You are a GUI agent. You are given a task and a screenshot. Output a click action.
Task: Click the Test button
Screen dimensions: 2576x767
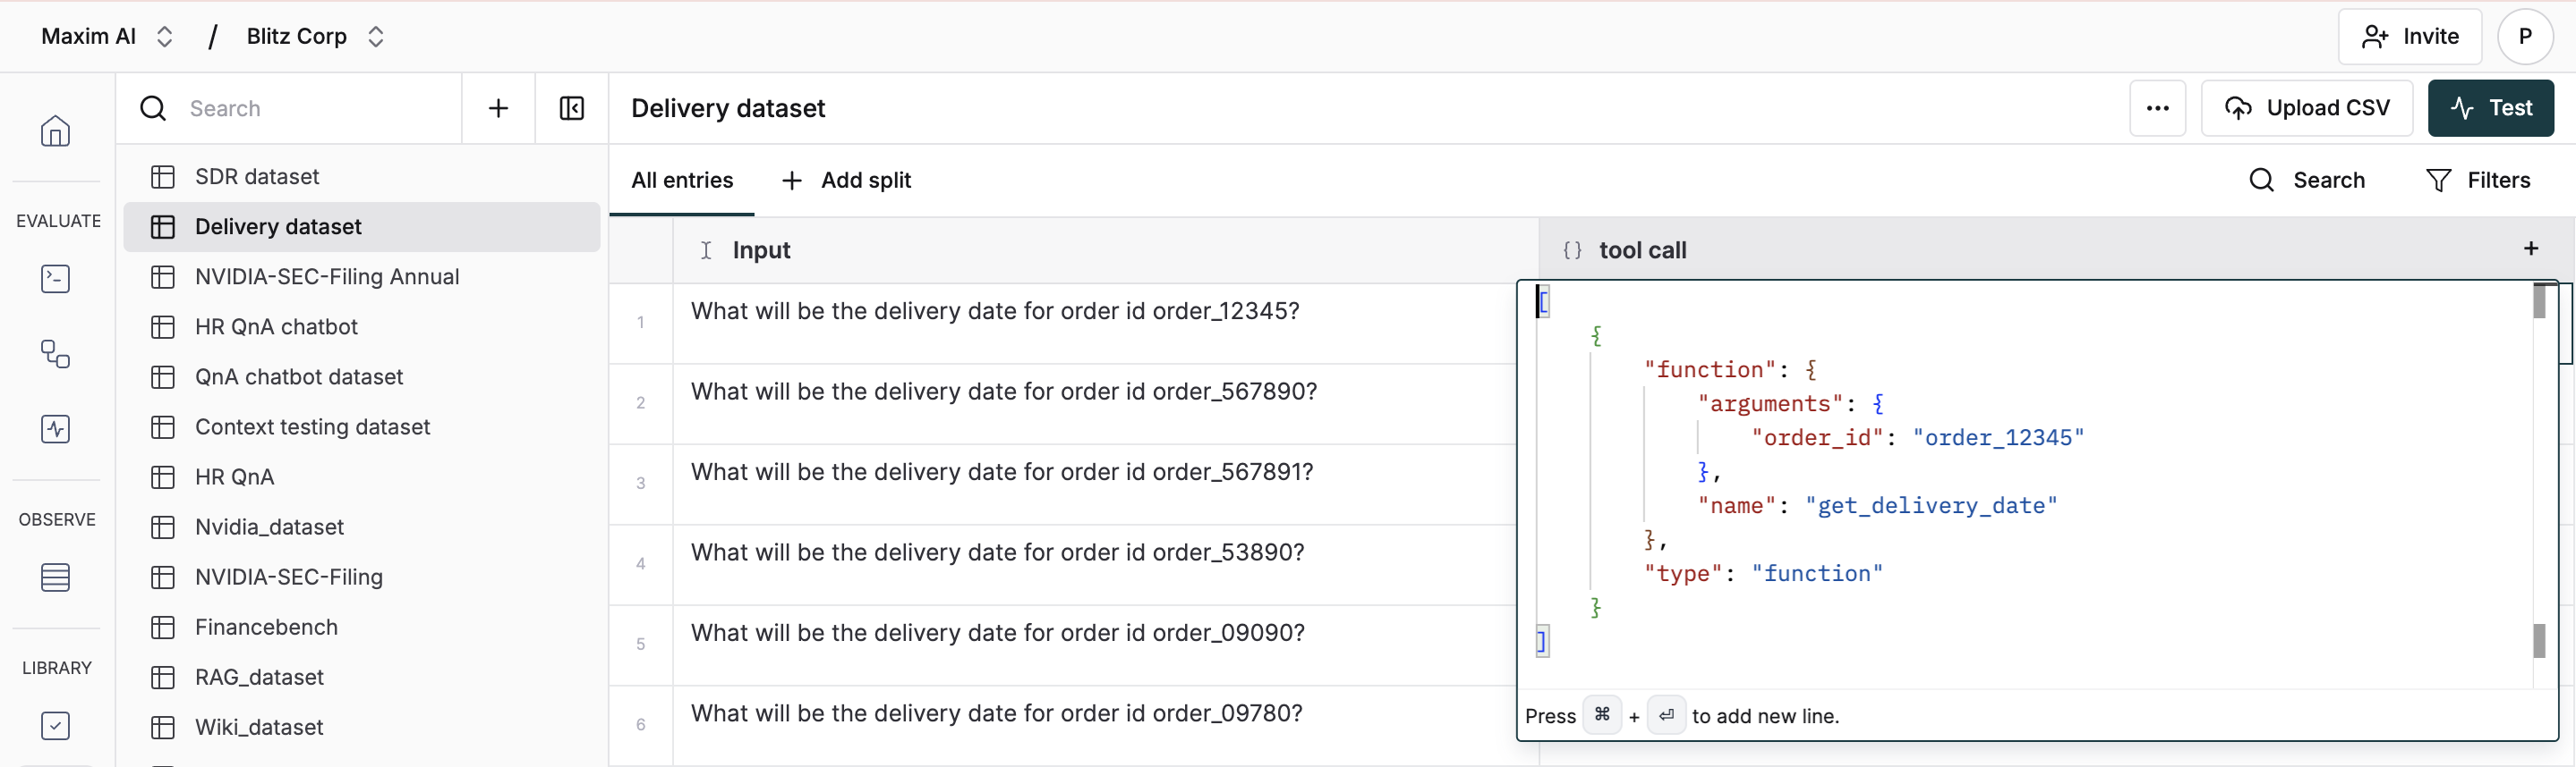pos(2490,108)
